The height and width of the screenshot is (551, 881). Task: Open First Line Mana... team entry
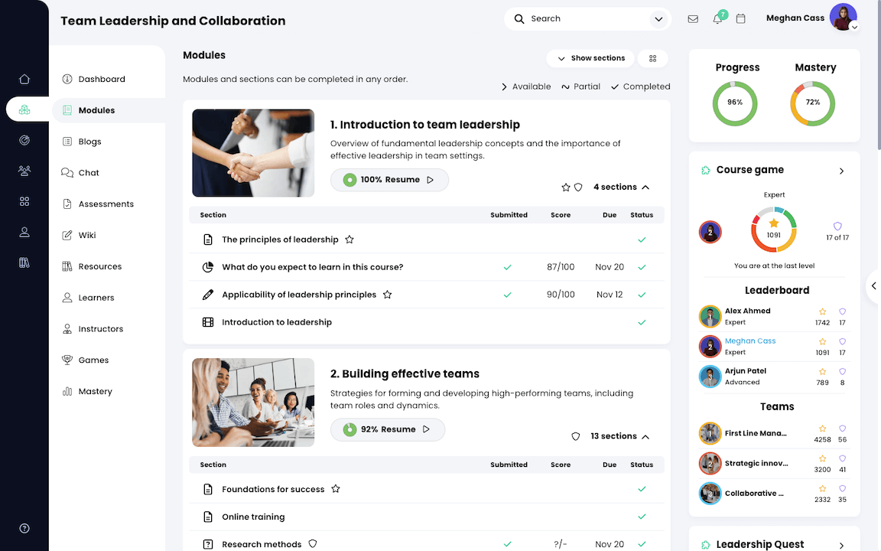tap(755, 433)
